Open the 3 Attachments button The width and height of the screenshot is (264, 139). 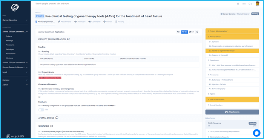232,112
